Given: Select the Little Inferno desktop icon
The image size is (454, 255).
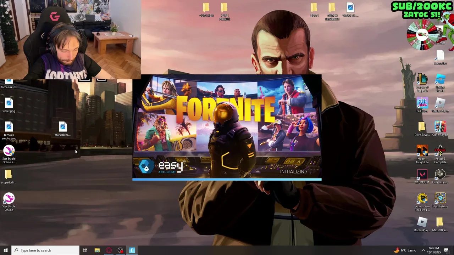Looking at the screenshot, I should pos(440,177).
